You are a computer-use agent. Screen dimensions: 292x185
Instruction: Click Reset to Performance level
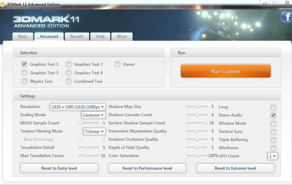tap(147, 168)
